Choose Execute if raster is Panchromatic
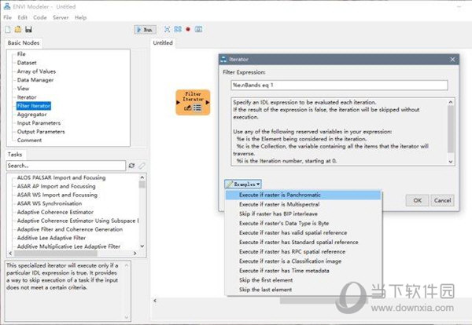This screenshot has width=472, height=325. click(304, 195)
